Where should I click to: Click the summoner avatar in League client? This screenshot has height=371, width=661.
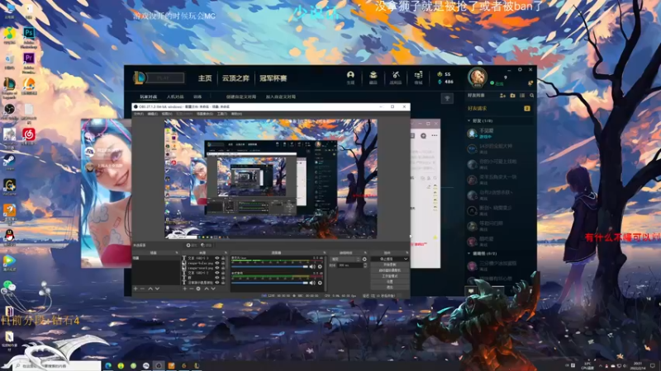pyautogui.click(x=478, y=77)
